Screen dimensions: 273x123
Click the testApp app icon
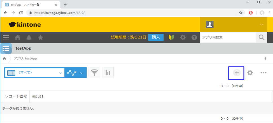pyautogui.click(x=6, y=48)
